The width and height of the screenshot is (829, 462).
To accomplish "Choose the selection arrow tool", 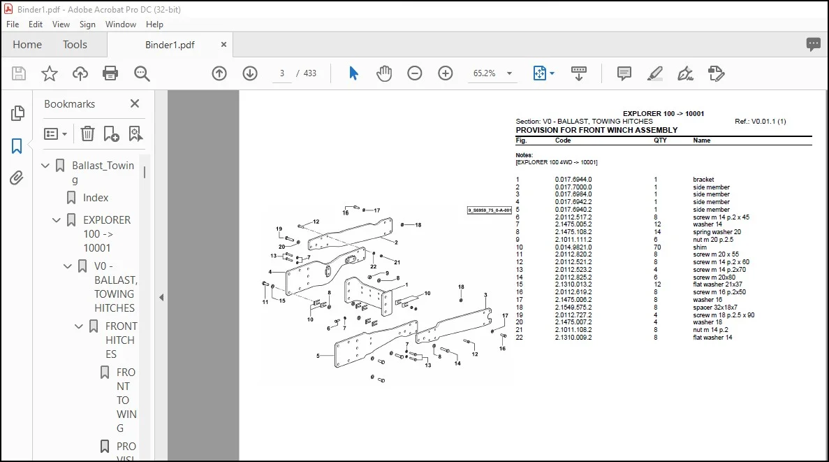I will click(353, 73).
